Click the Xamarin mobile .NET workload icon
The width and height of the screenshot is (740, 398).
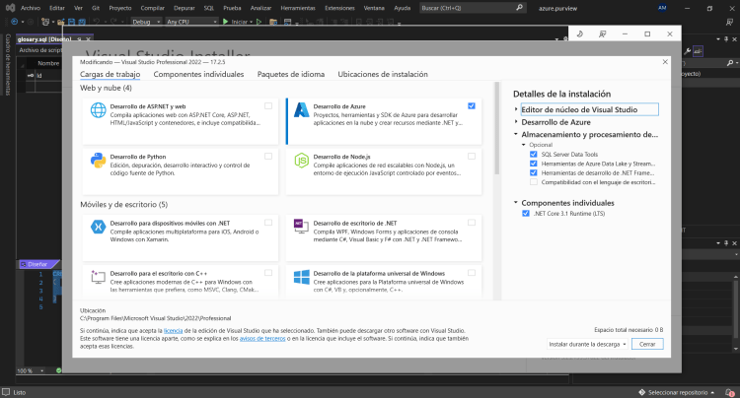click(98, 227)
